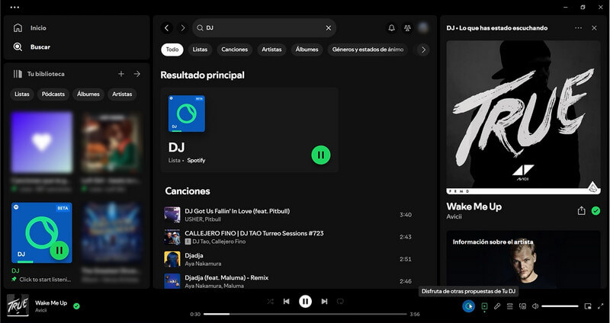Filter the library by Artistas
The image size is (610, 323).
[122, 94]
